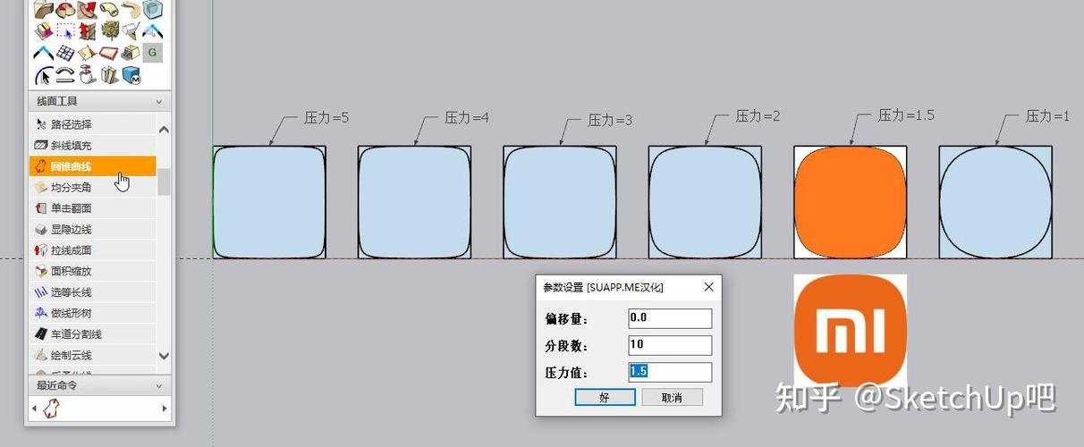The height and width of the screenshot is (447, 1084).
Task: Click the 偏移量 input field
Action: tap(670, 318)
